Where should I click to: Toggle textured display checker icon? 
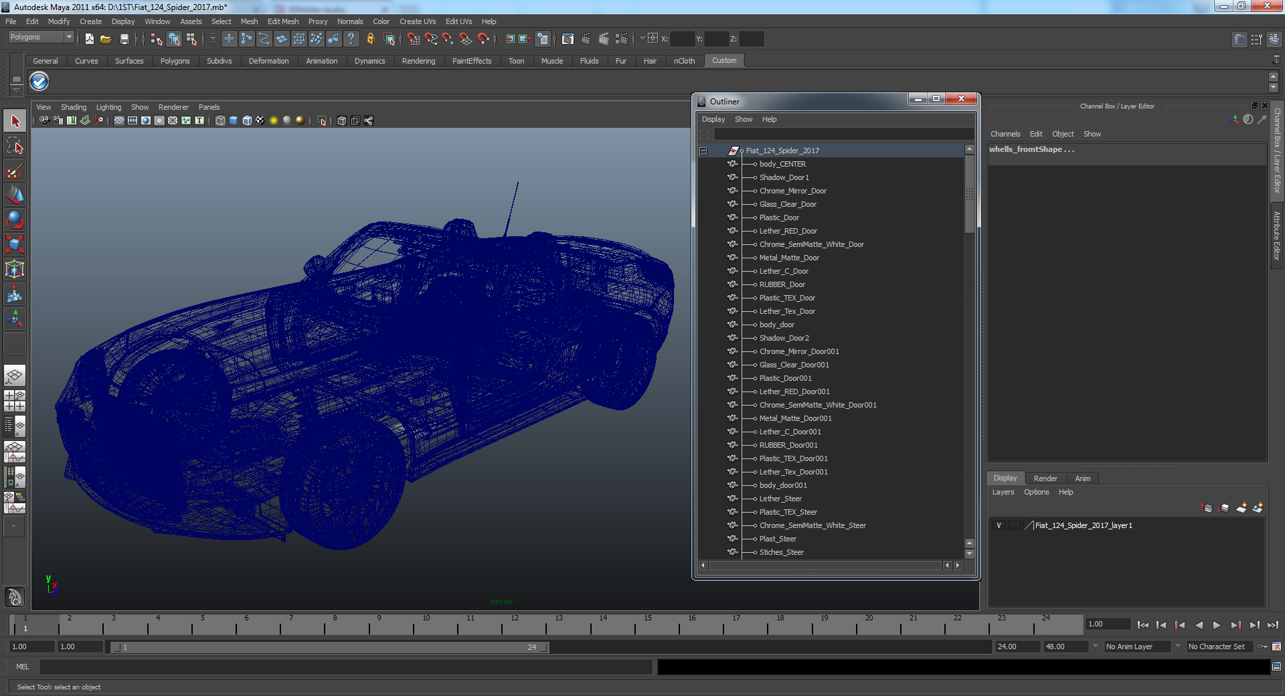point(260,120)
